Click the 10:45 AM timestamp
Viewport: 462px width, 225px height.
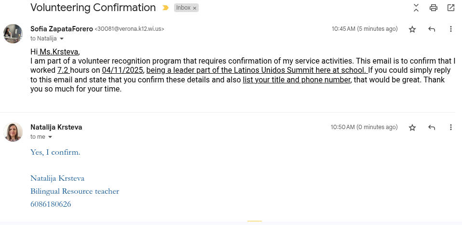pos(343,29)
